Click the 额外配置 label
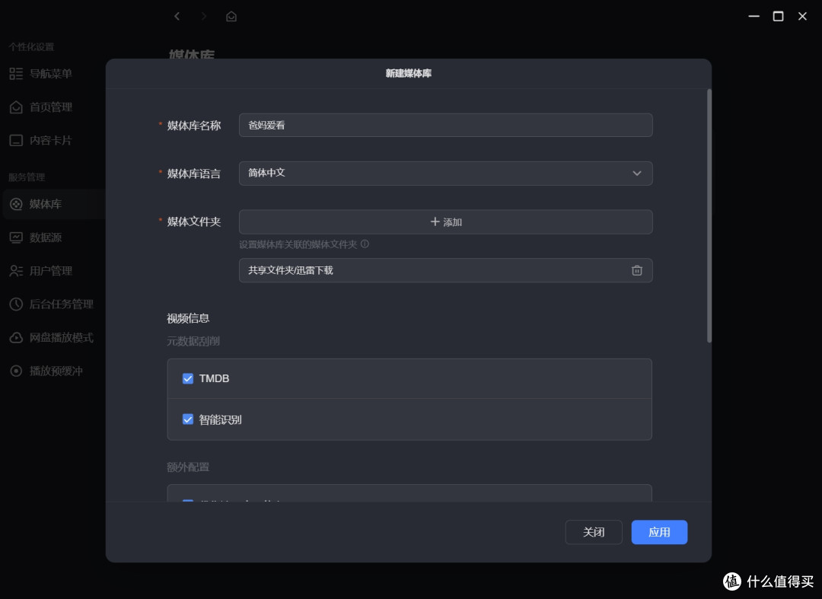The width and height of the screenshot is (822, 599). [188, 467]
